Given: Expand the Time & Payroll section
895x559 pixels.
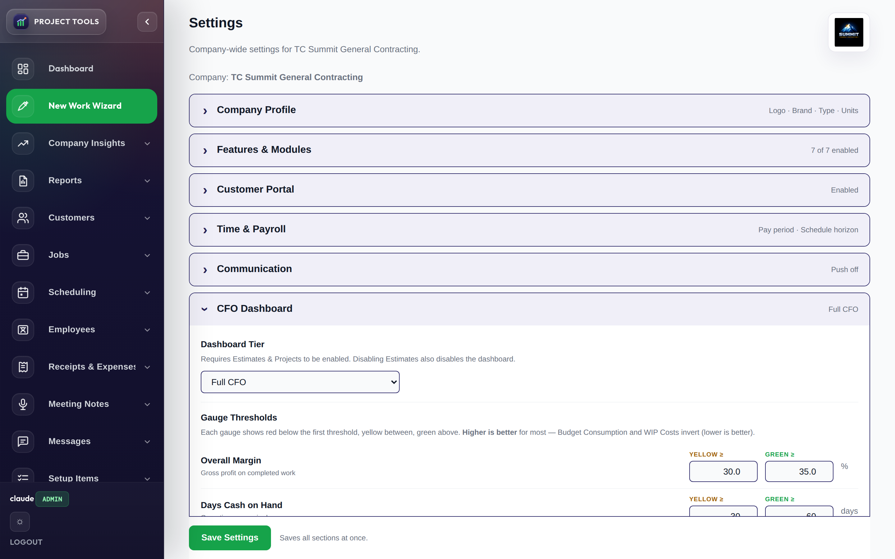Looking at the screenshot, I should pos(529,230).
